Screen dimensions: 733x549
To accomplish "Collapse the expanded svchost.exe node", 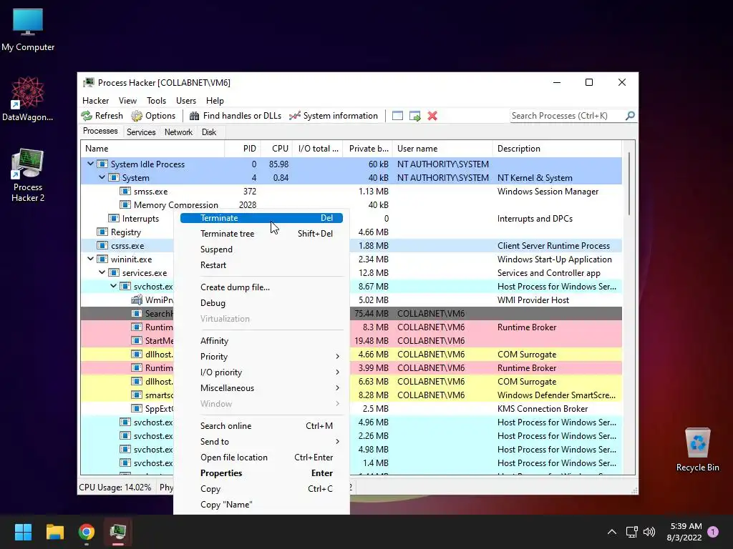I will (113, 286).
